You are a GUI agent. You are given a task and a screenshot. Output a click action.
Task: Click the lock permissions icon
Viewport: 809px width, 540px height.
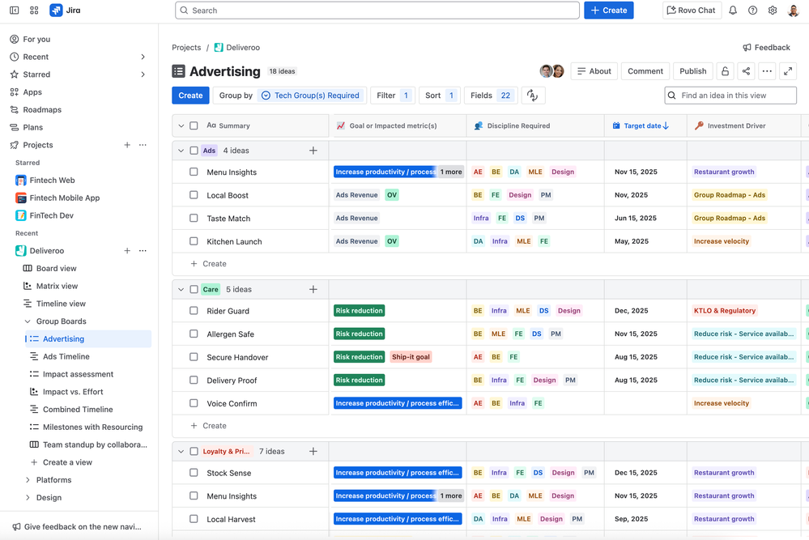[x=725, y=71]
